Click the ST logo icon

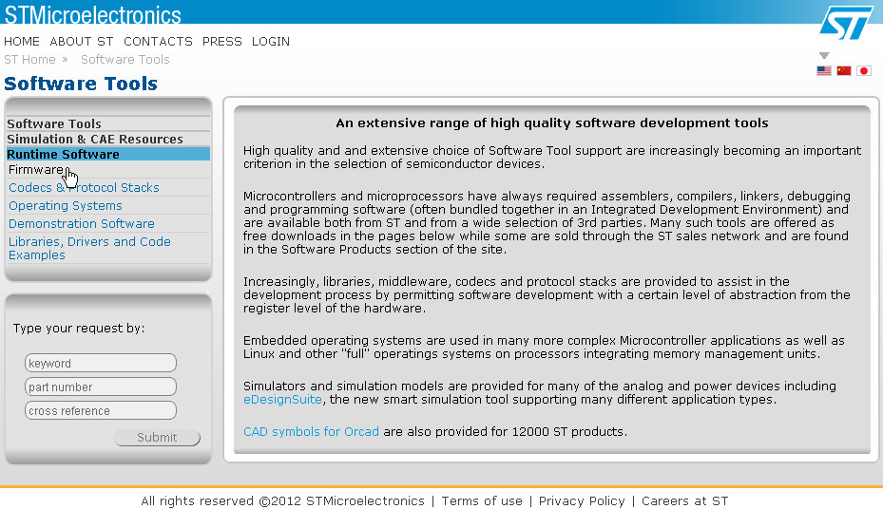(845, 23)
